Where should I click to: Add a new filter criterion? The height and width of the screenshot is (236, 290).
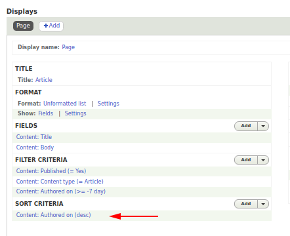coord(246,160)
